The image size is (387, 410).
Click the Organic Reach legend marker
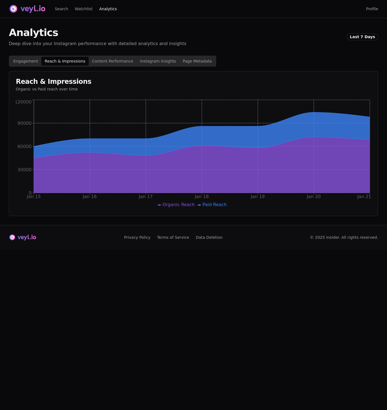[159, 205]
